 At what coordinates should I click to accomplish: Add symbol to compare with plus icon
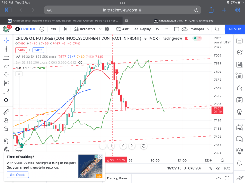coord(42,29)
